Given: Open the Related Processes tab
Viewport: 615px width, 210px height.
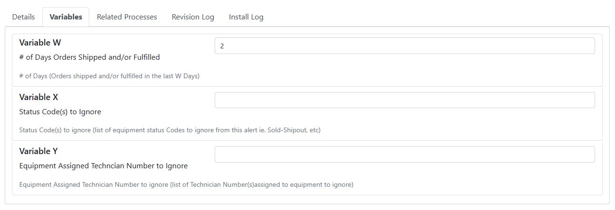Looking at the screenshot, I should (x=127, y=17).
